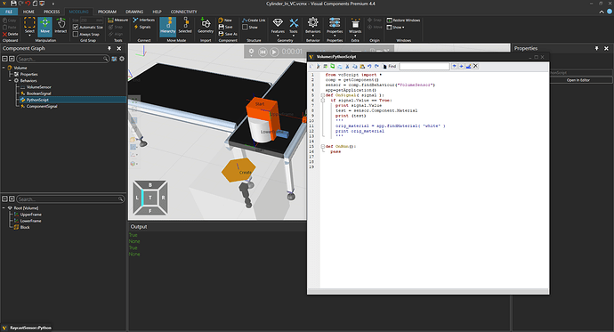The width and height of the screenshot is (614, 332).
Task: Select VolumeSensor behavior in tree
Action: coord(39,87)
